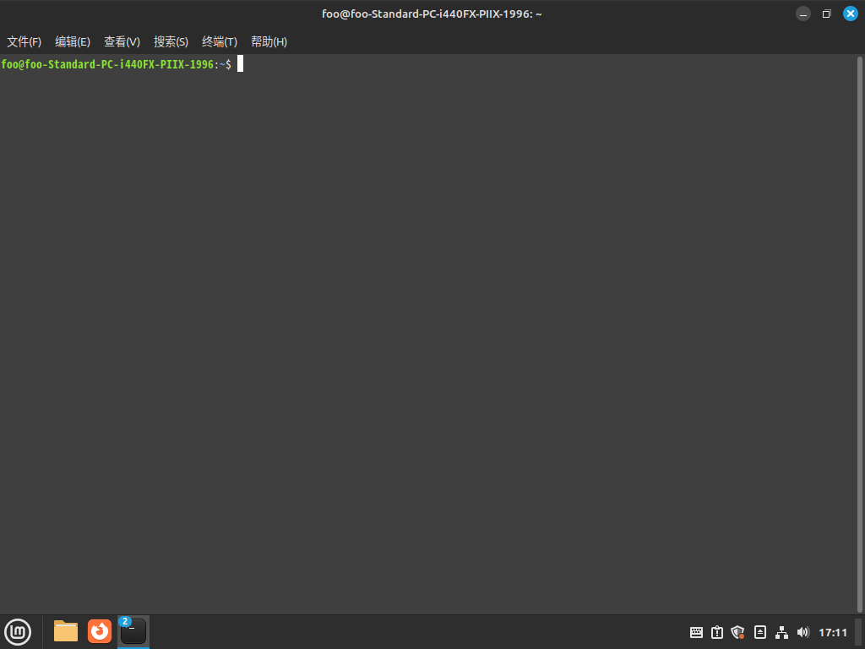Open the 编辑(E) menu
865x649 pixels.
(73, 41)
